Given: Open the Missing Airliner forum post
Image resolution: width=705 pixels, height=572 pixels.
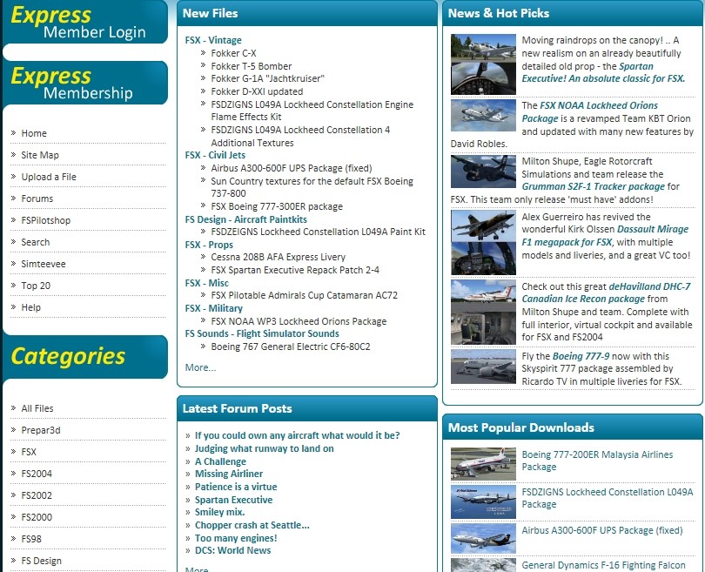Looking at the screenshot, I should 228,474.
